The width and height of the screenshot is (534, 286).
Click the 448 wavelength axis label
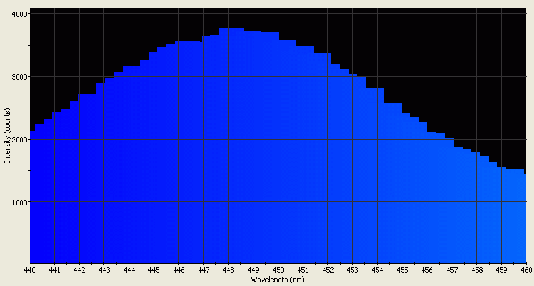[x=229, y=270]
